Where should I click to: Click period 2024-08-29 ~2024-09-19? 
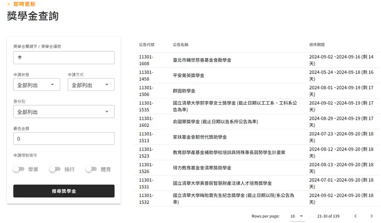(341, 122)
